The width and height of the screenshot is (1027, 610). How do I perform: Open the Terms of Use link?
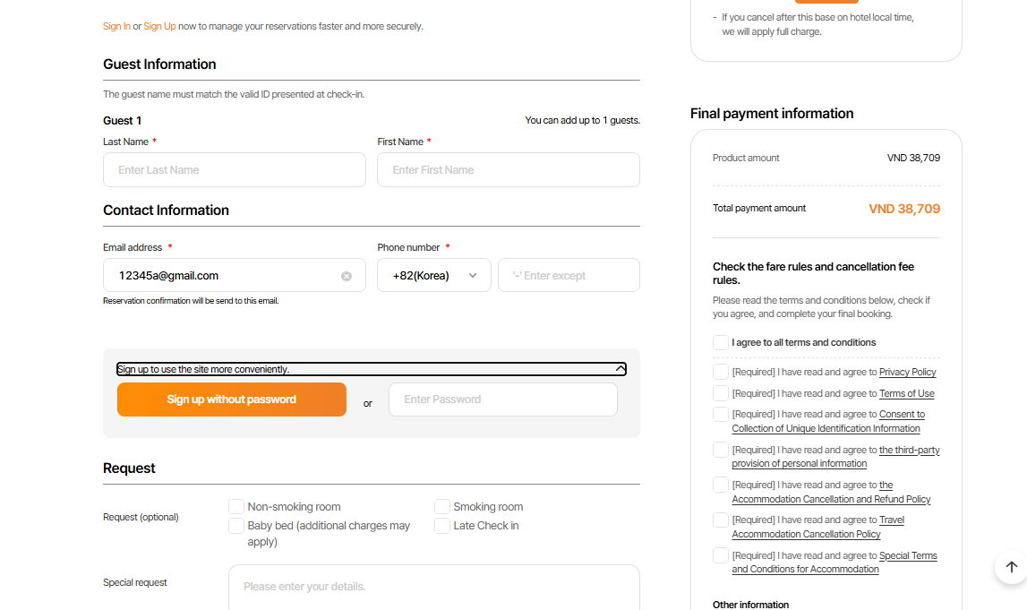click(906, 393)
